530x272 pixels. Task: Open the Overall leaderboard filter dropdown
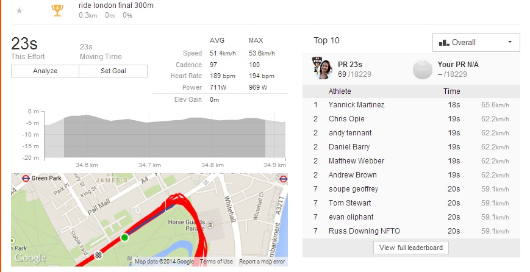pos(476,42)
